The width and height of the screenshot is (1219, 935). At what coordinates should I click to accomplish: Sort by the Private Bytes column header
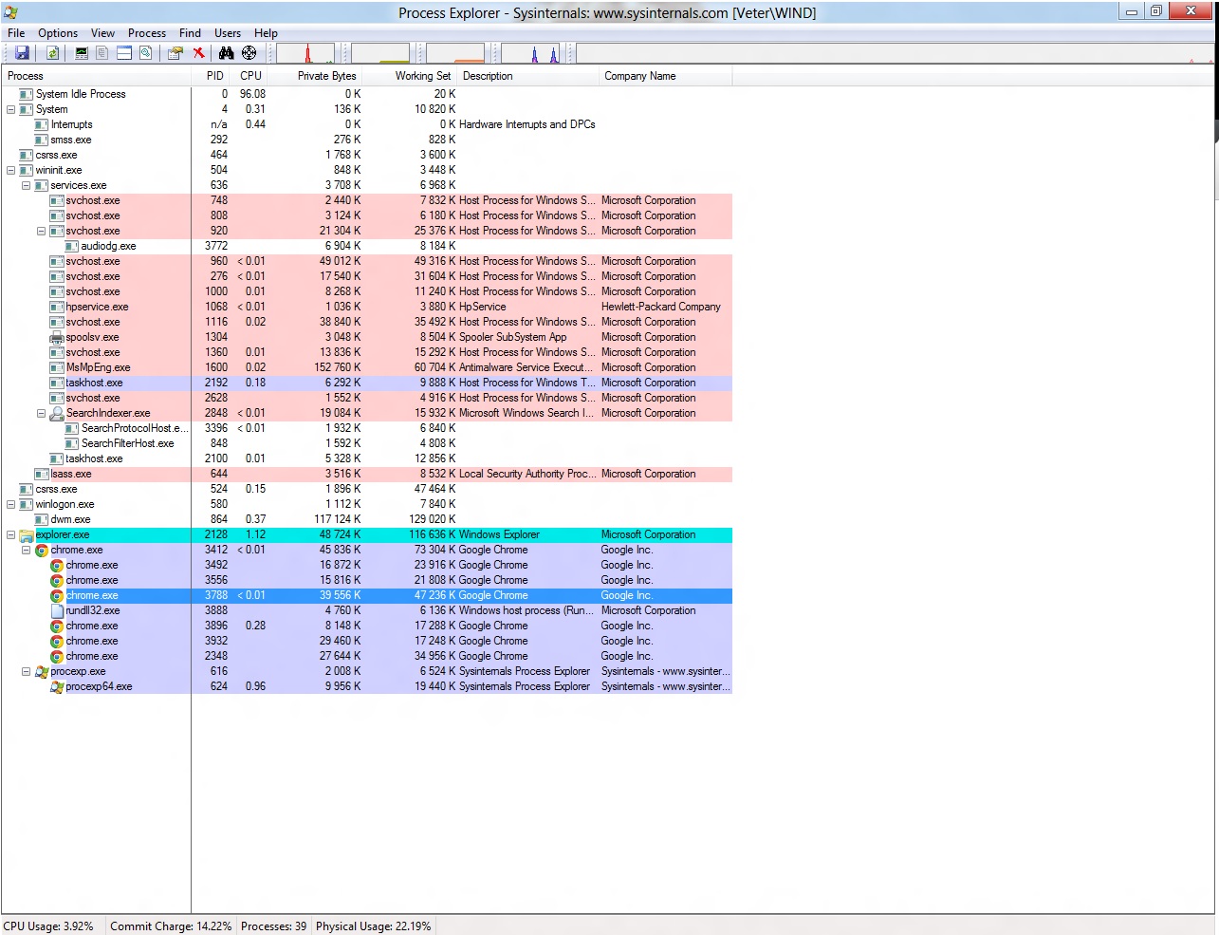click(316, 76)
